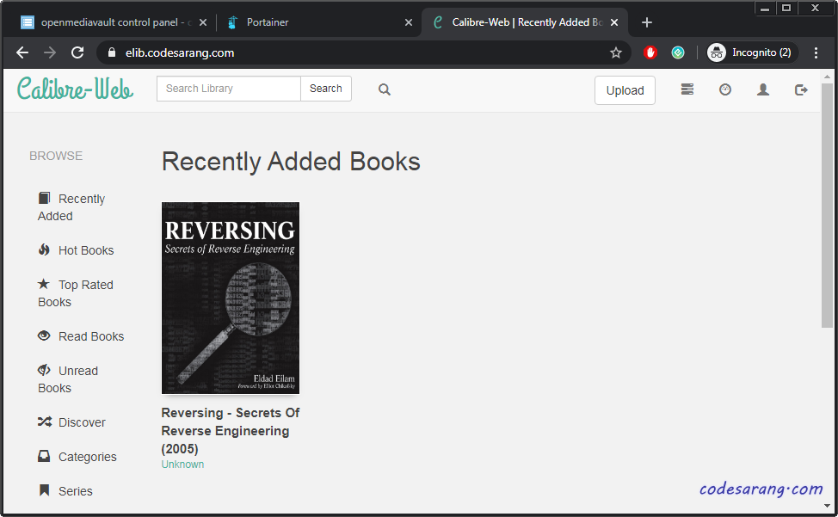Click the red hand blocker extension icon
The height and width of the screenshot is (517, 838).
650,52
